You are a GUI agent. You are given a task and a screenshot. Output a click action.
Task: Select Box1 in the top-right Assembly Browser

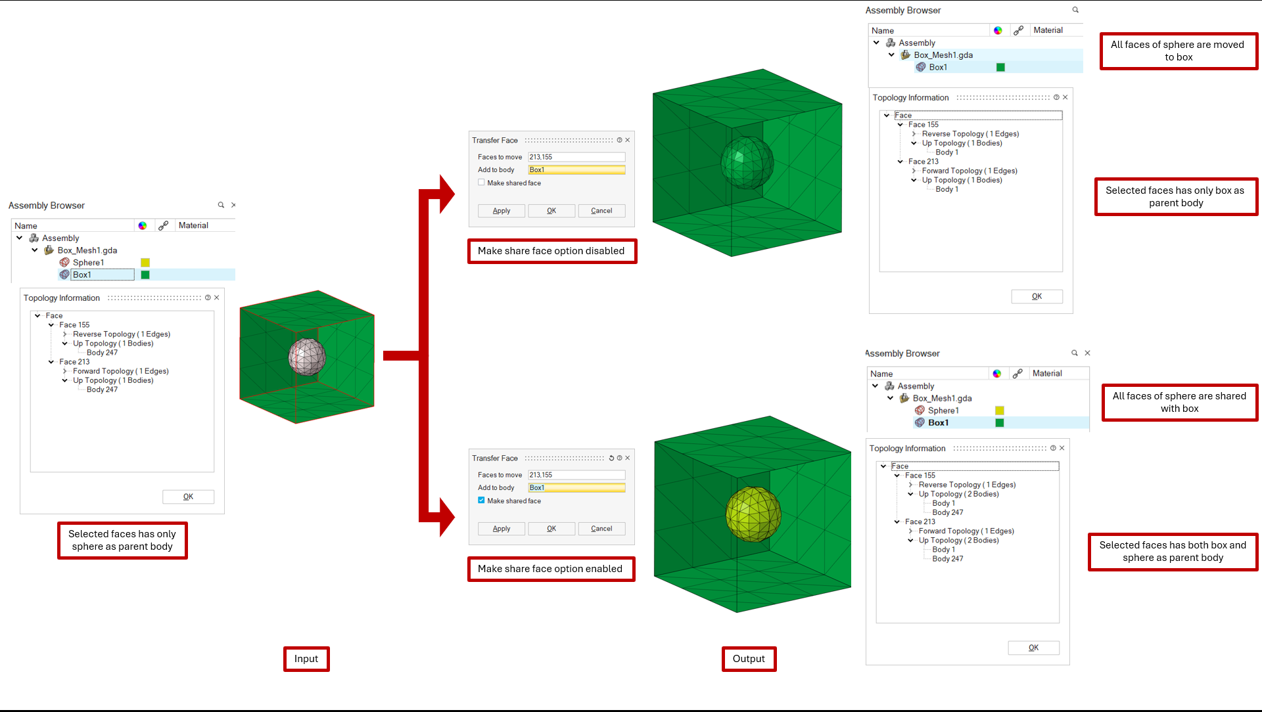click(938, 67)
